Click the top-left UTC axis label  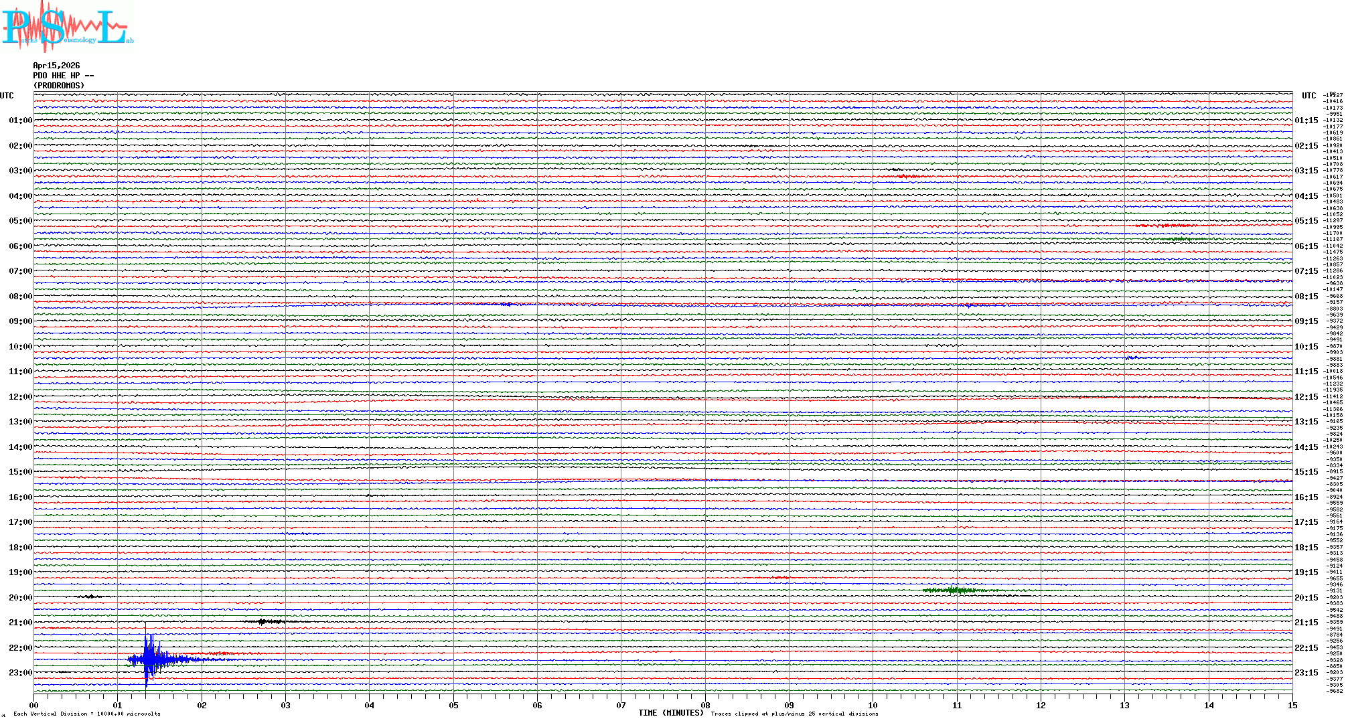pyautogui.click(x=7, y=96)
